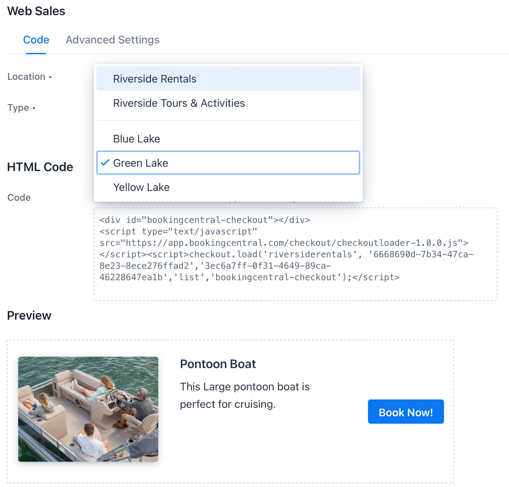Click the Preview section heading
Viewport: 509px width, 487px height.
point(29,316)
